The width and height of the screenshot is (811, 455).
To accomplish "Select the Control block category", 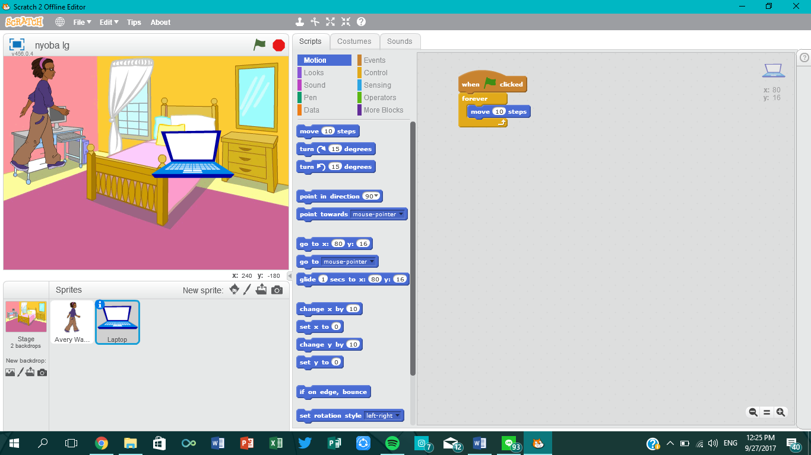I will click(374, 72).
